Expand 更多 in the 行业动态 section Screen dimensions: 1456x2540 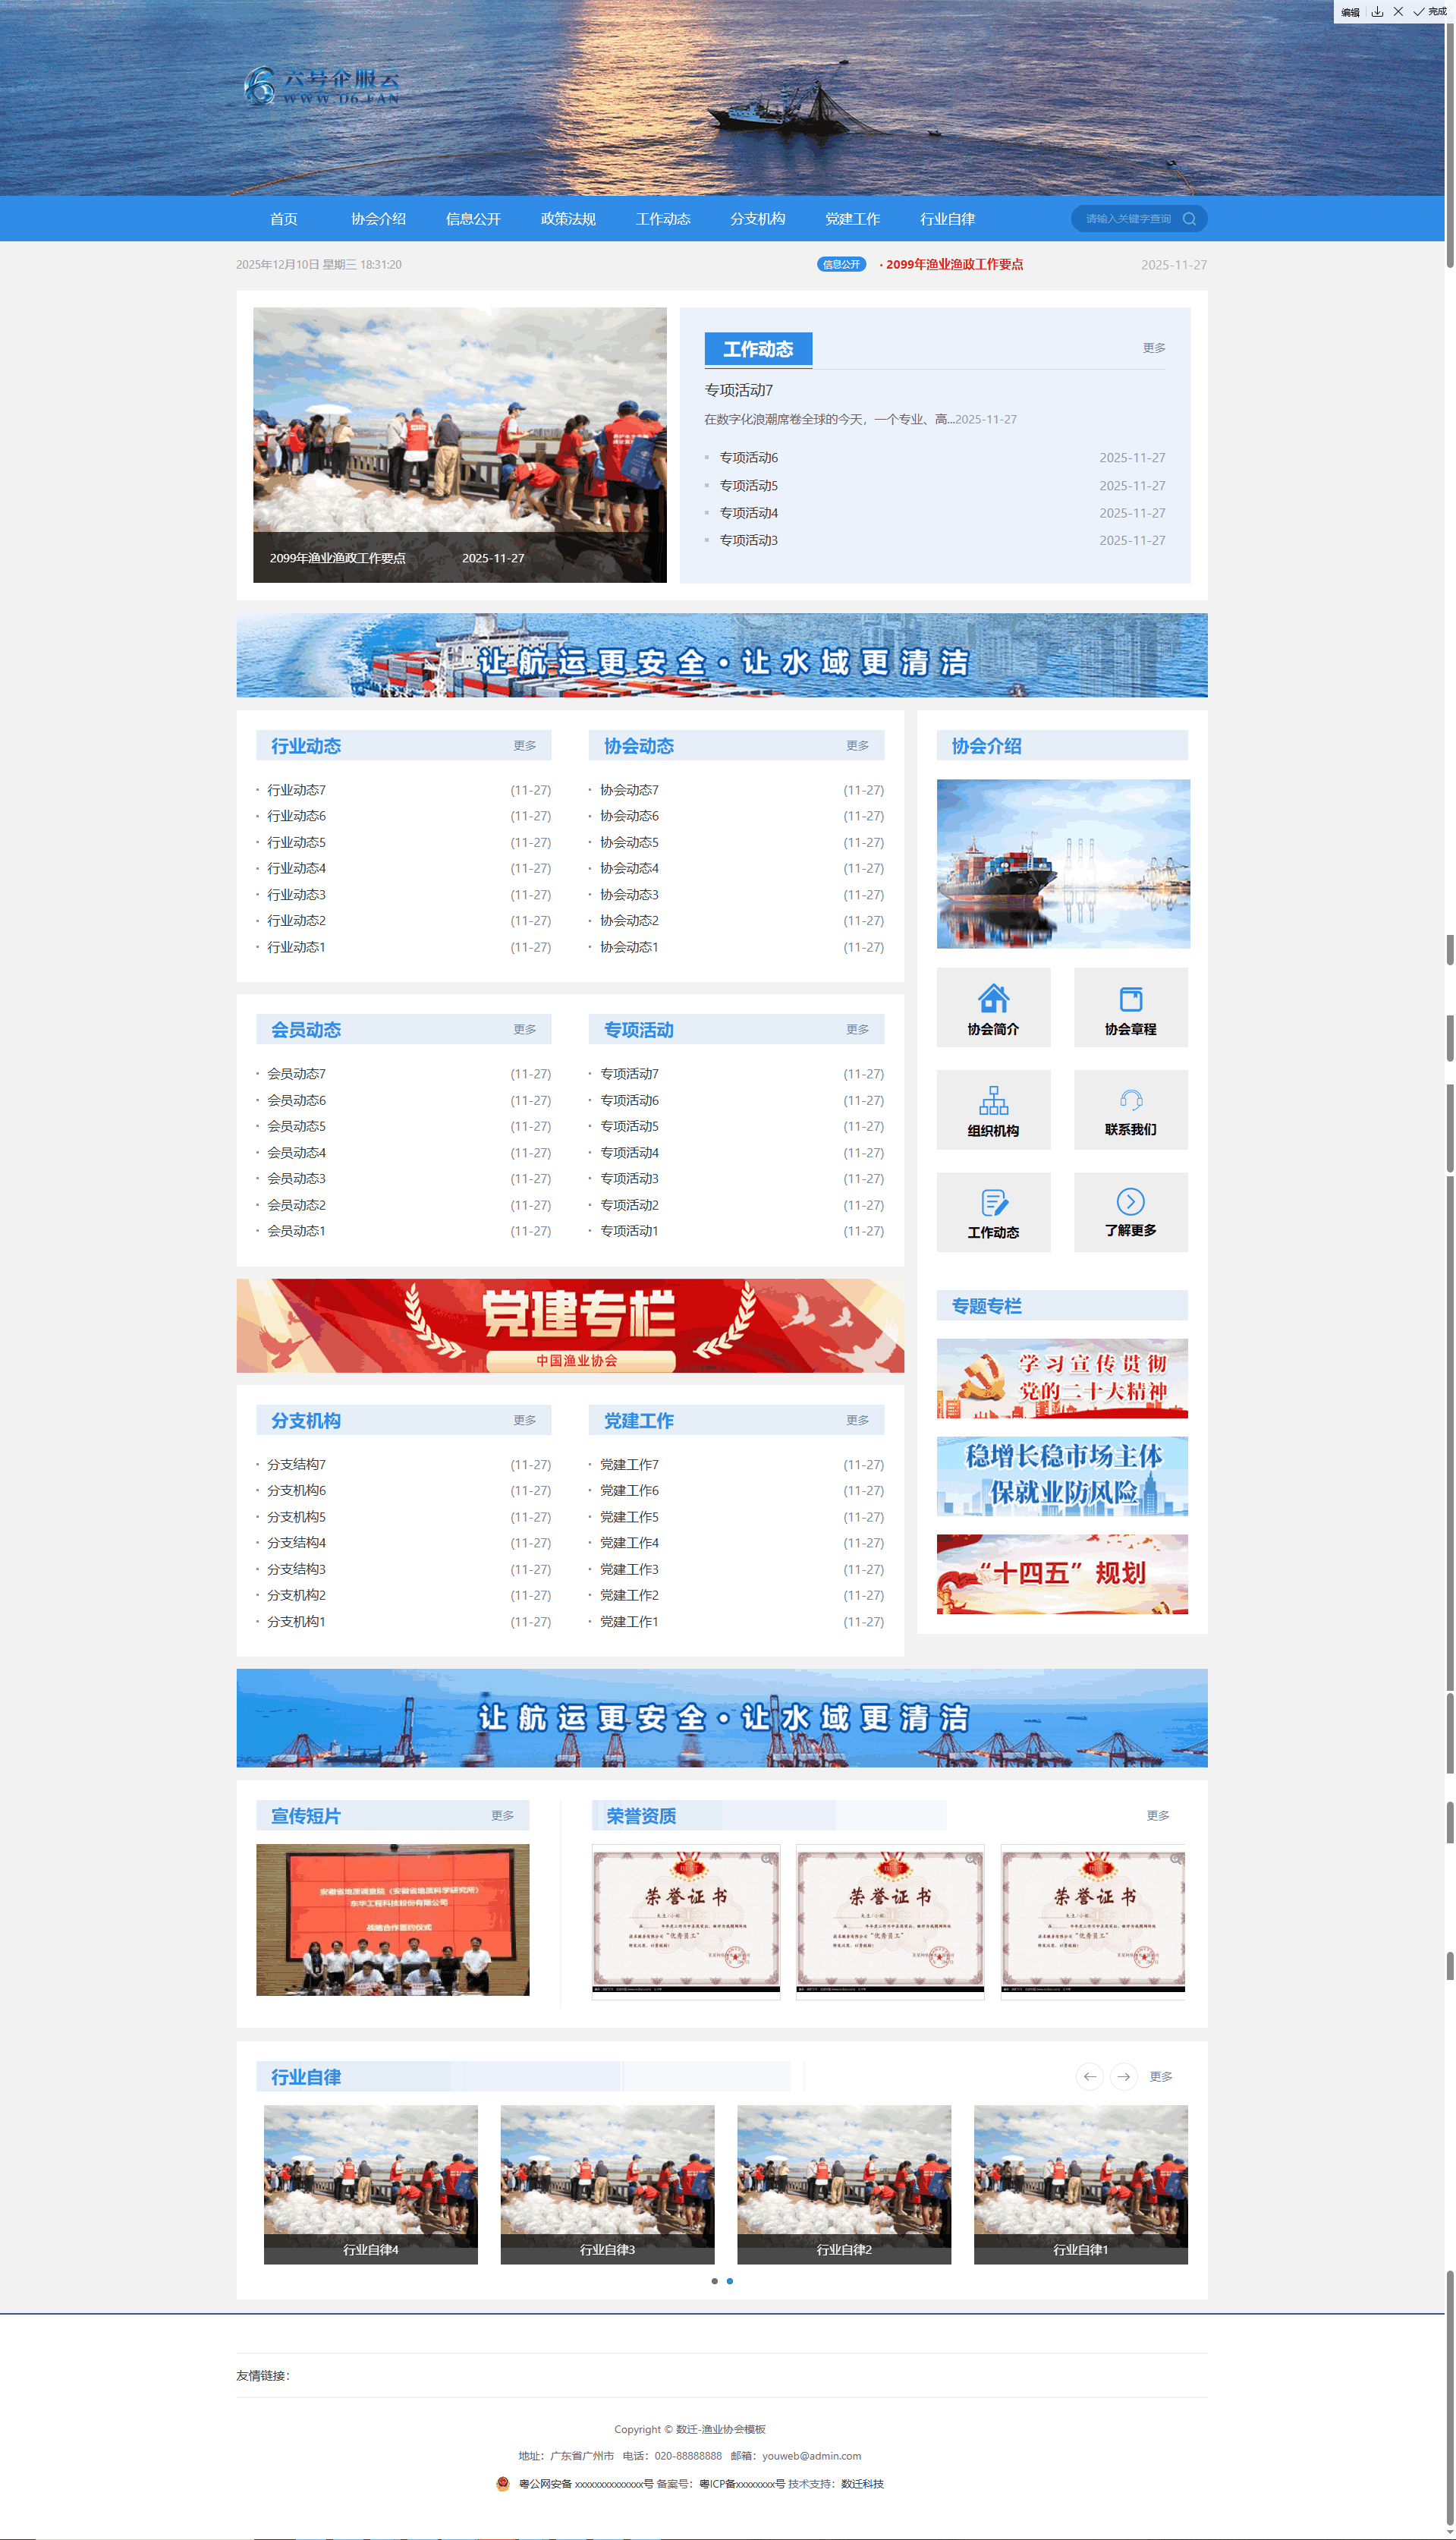point(524,746)
